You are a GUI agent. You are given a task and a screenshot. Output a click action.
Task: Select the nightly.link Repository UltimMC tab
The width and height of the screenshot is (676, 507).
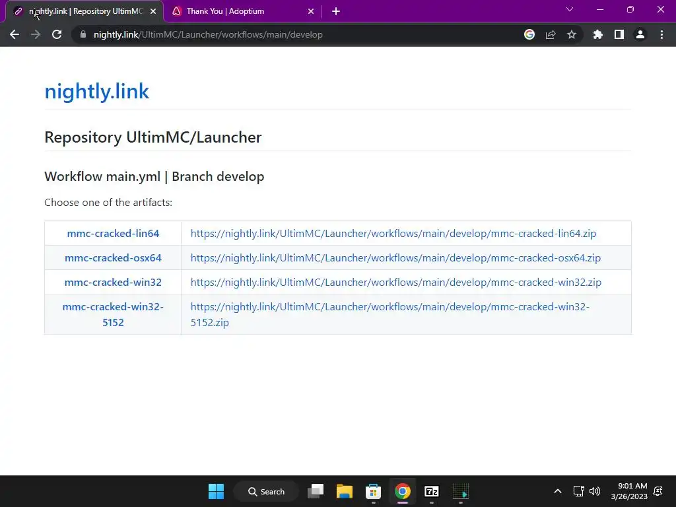[84, 11]
